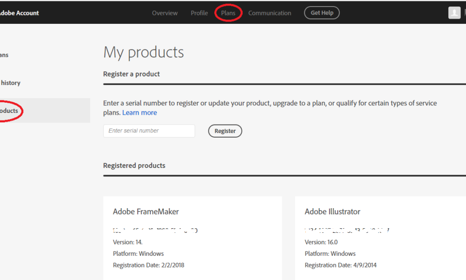Open the Learn more link
This screenshot has height=280, width=466.
(x=139, y=112)
